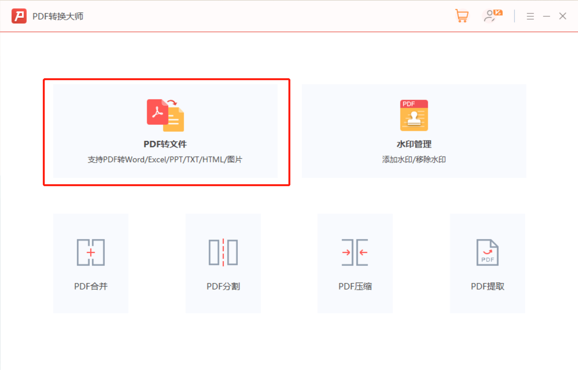The image size is (578, 370).
Task: Select the PDF分割 split icon
Action: [x=223, y=252]
